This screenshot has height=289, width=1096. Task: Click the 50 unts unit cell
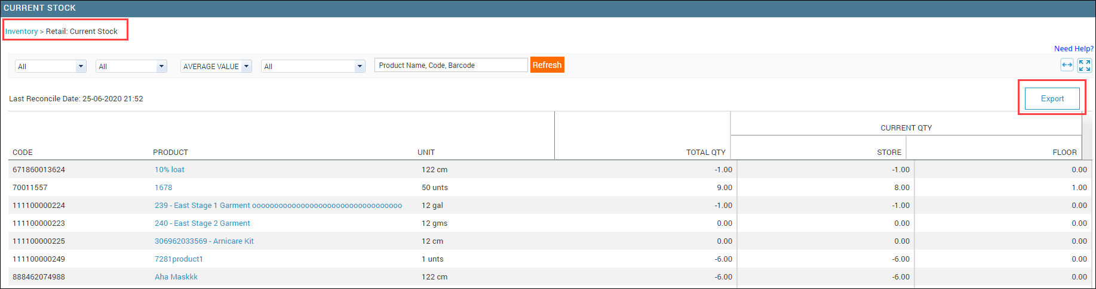435,188
